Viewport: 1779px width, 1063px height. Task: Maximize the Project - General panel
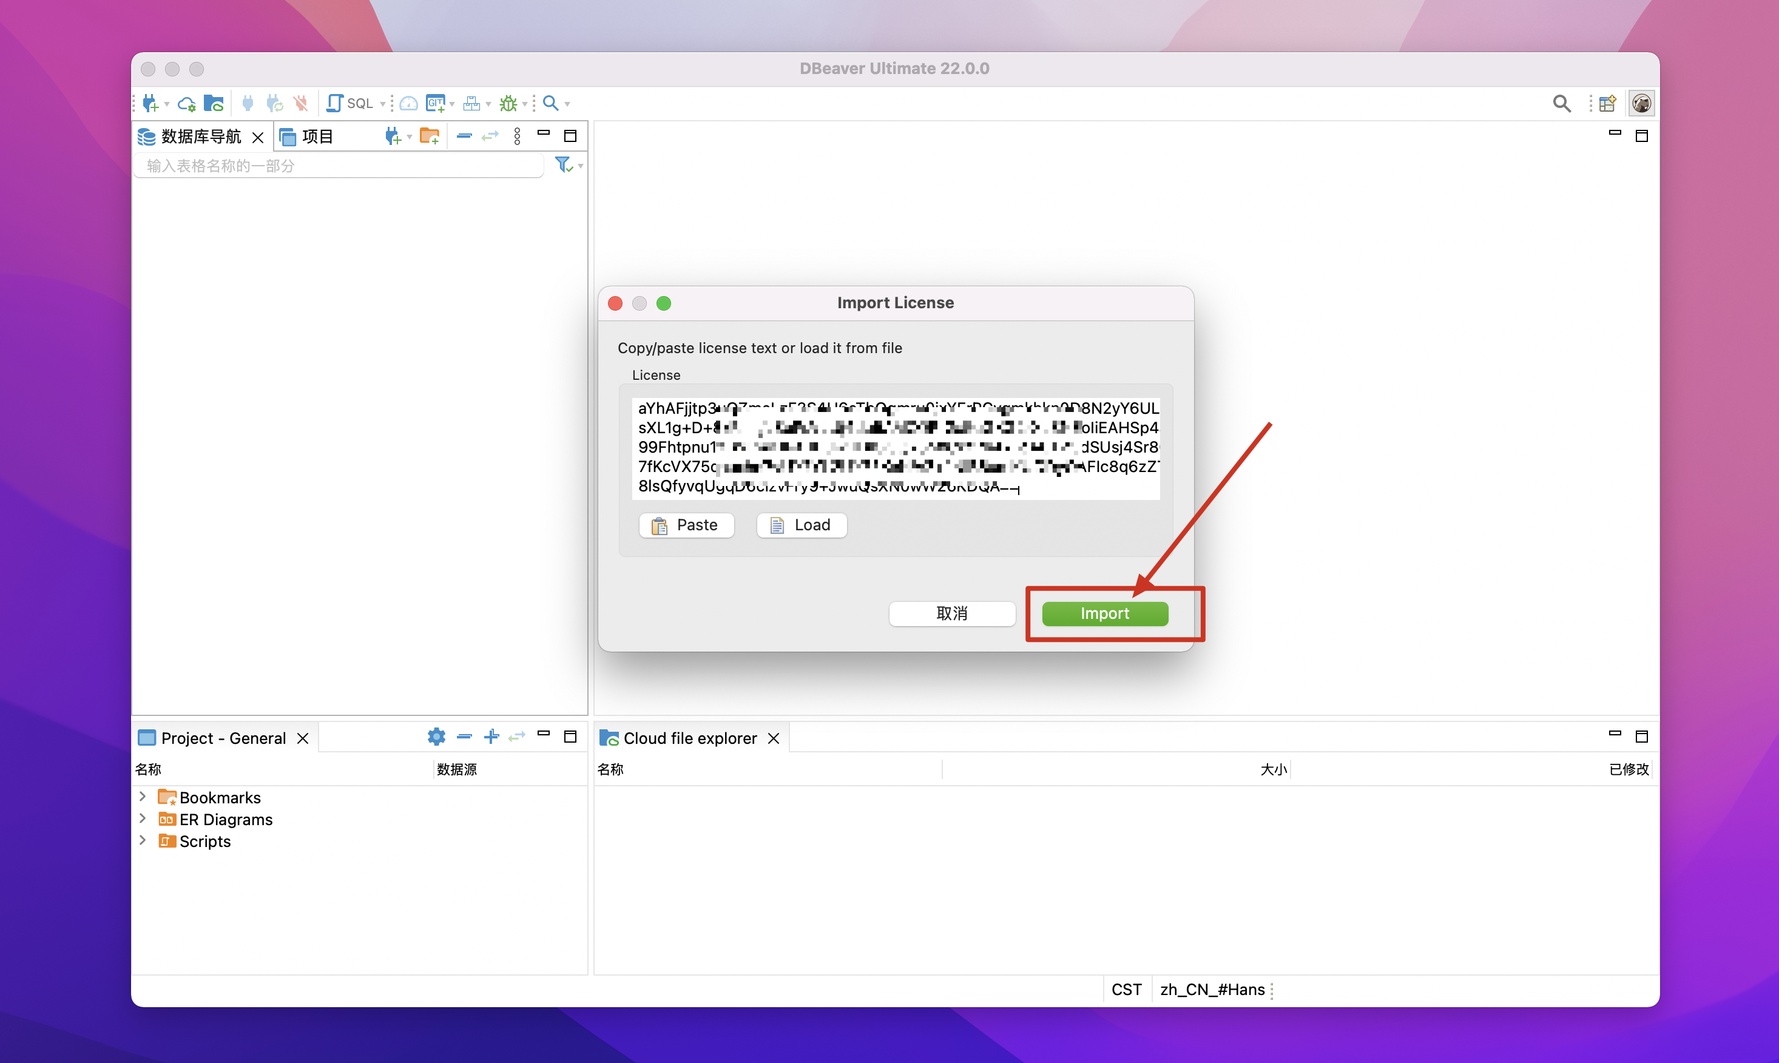click(x=570, y=737)
